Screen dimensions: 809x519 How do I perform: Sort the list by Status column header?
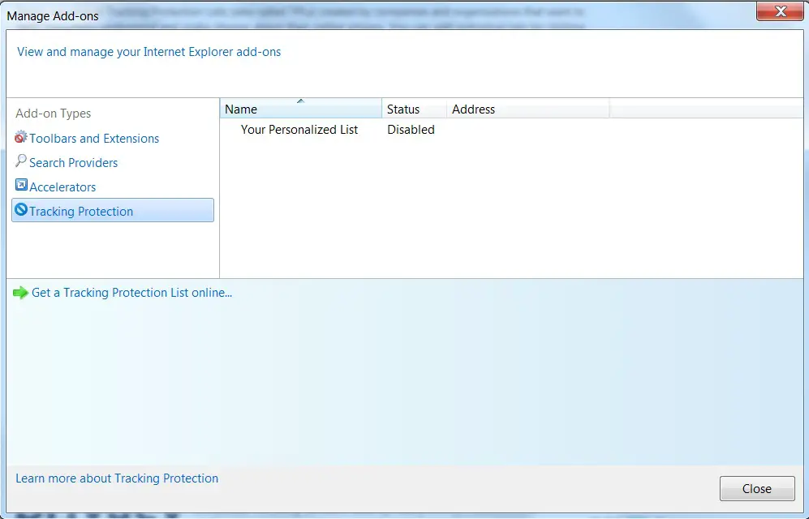click(x=415, y=109)
